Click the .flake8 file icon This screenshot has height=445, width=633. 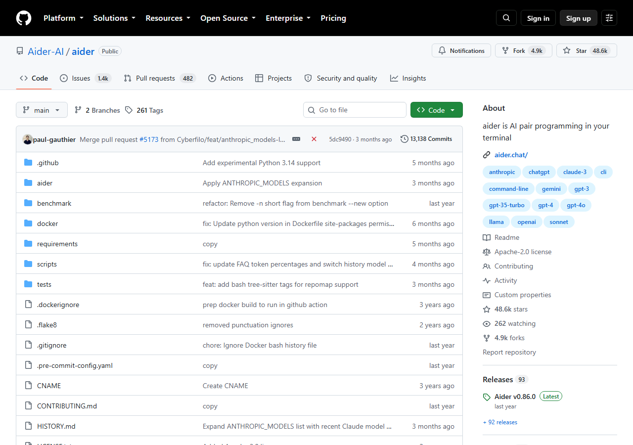click(x=28, y=325)
